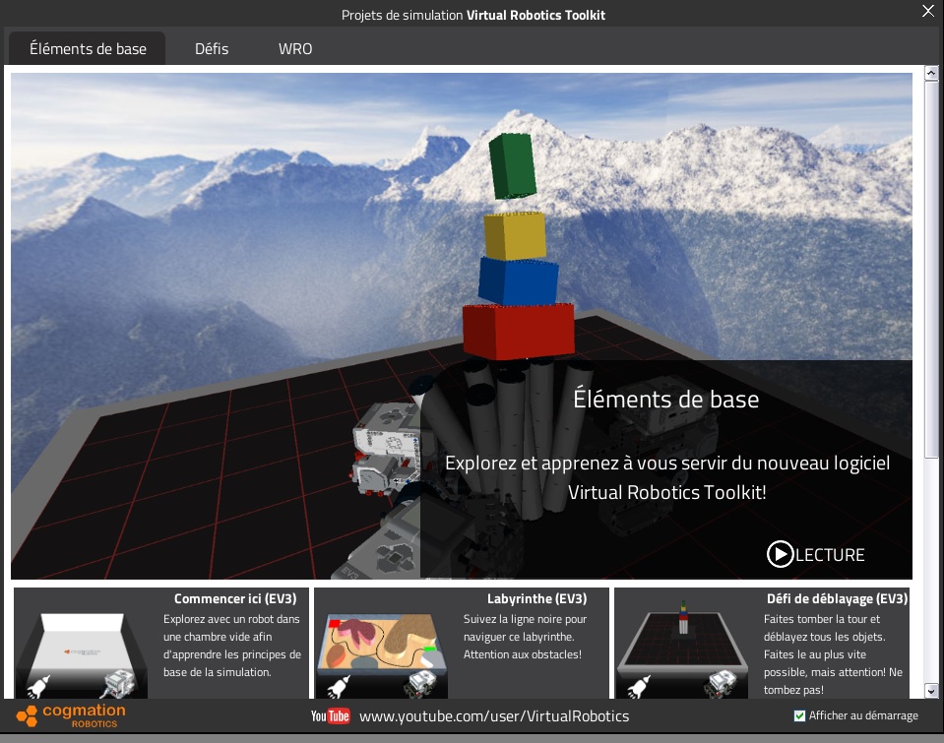The image size is (944, 743).
Task: Click the scrollbar down arrow
Action: [930, 691]
